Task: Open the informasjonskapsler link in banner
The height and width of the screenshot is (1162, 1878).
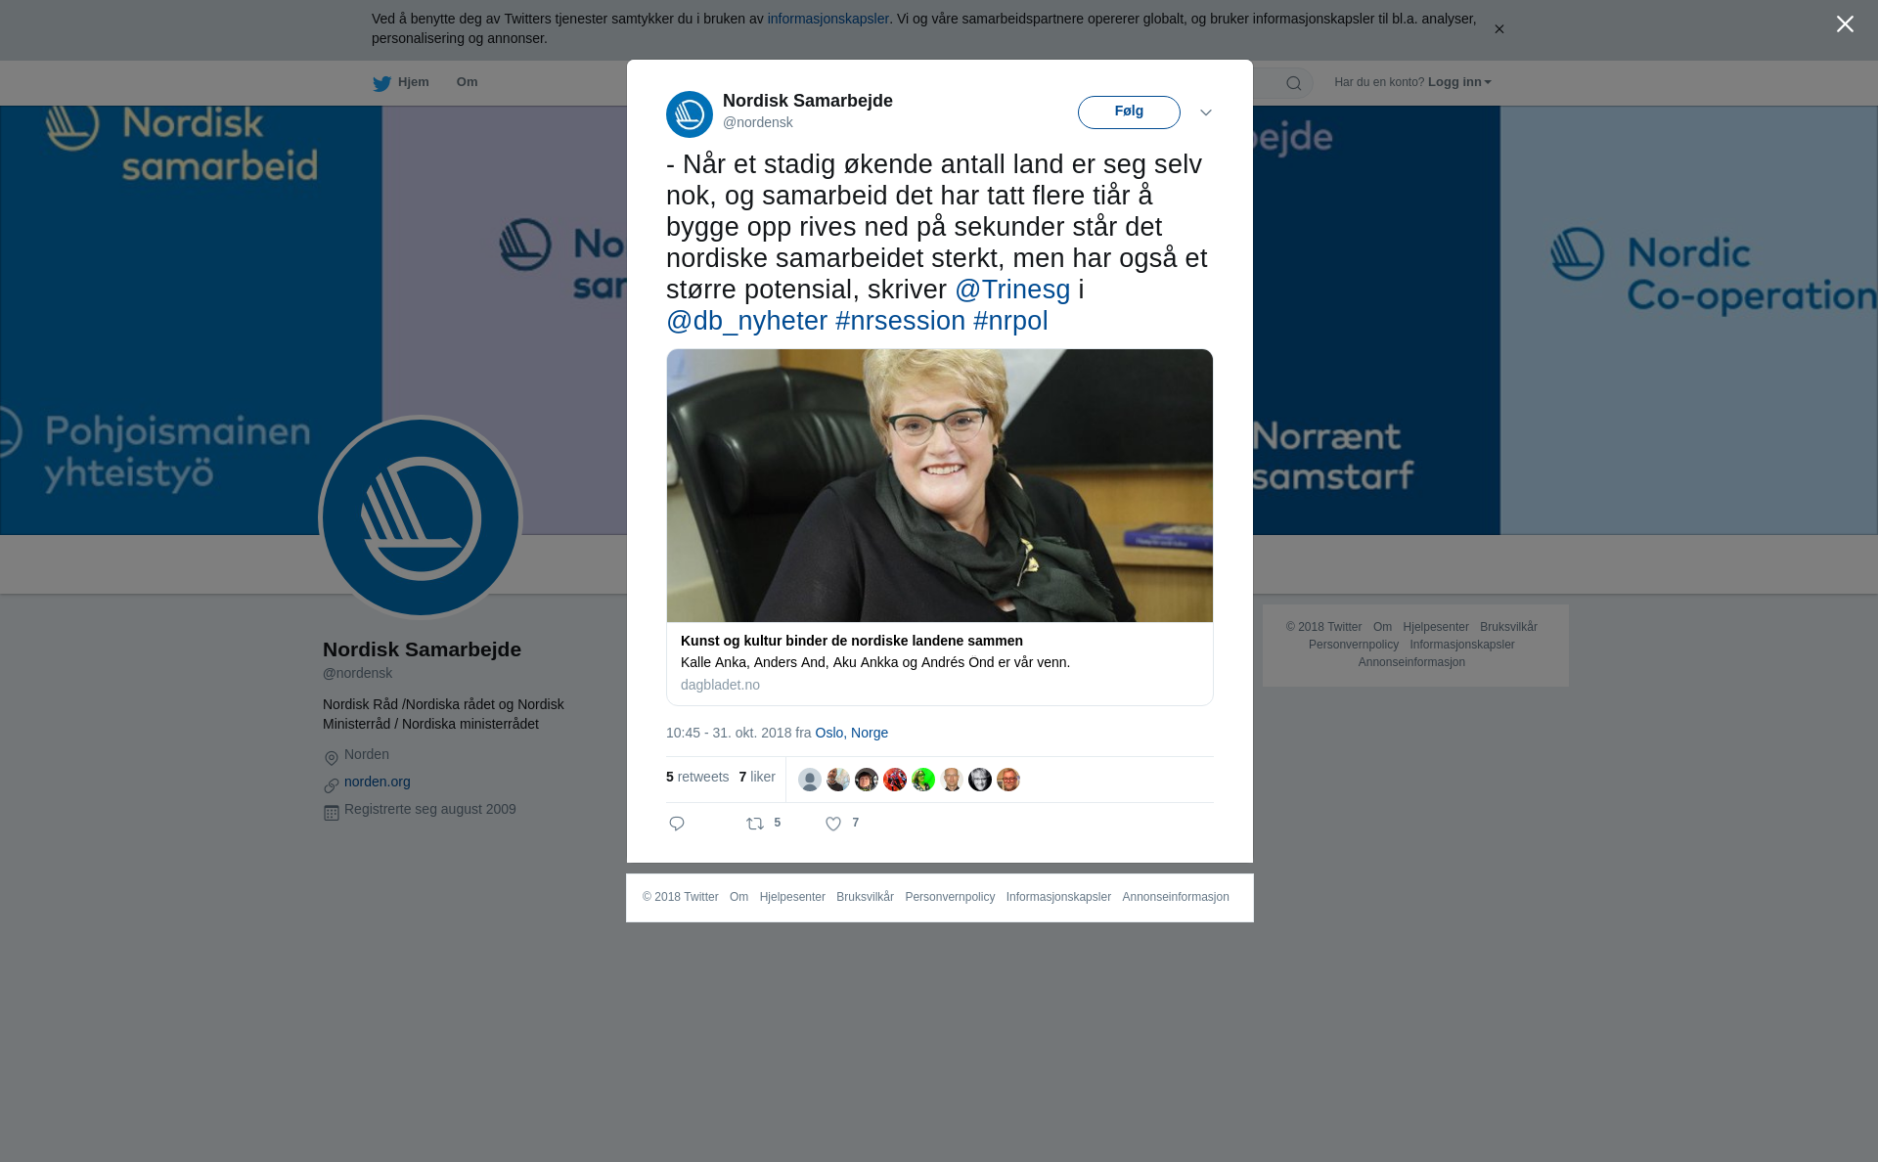Action: coord(827,19)
